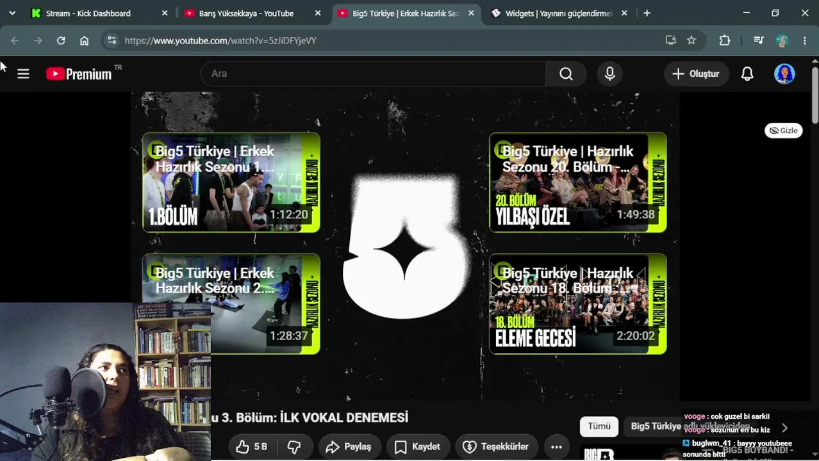This screenshot has height=461, width=819.
Task: Open the YouTube guide hamburger menu
Action: 23,74
